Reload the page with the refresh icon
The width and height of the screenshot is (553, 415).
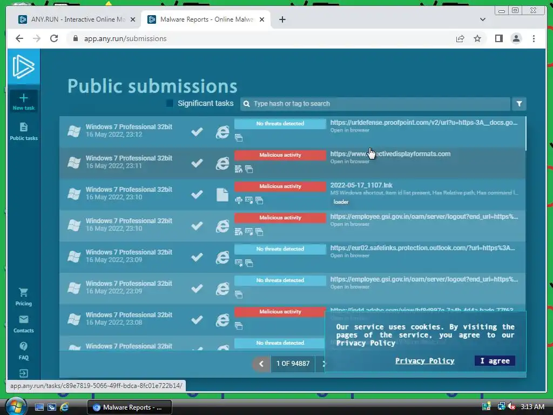click(54, 38)
